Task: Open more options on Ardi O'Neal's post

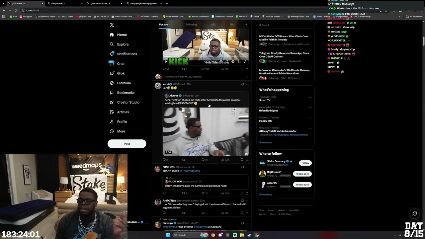Action: [x=247, y=201]
